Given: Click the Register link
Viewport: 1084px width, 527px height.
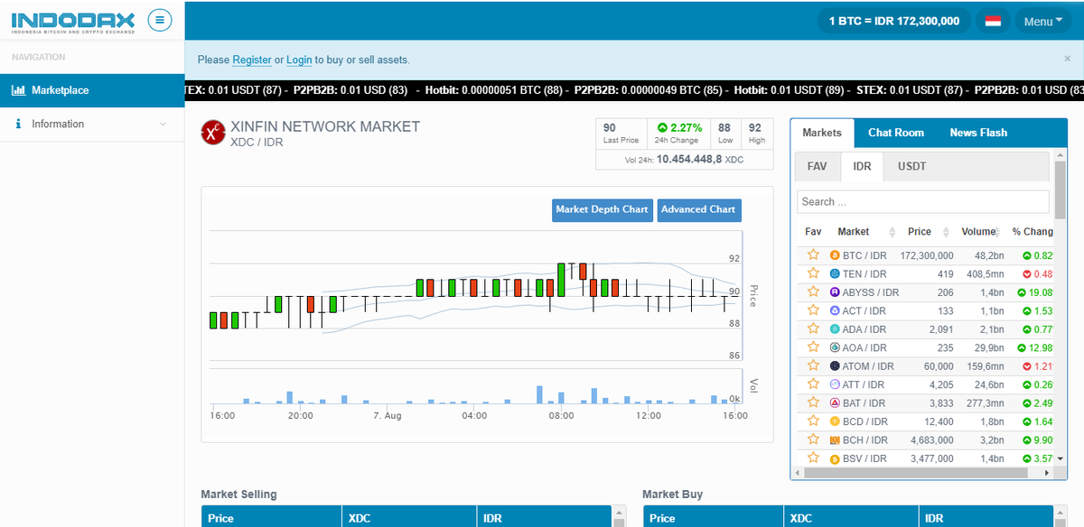Looking at the screenshot, I should 252,60.
